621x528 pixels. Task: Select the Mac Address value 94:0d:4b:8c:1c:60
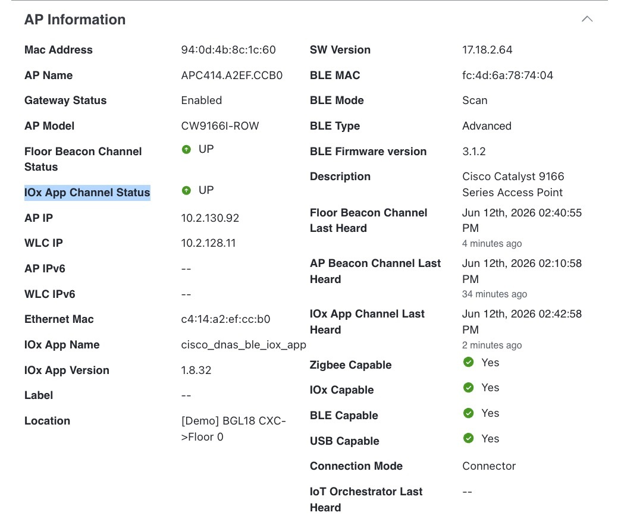tap(228, 50)
